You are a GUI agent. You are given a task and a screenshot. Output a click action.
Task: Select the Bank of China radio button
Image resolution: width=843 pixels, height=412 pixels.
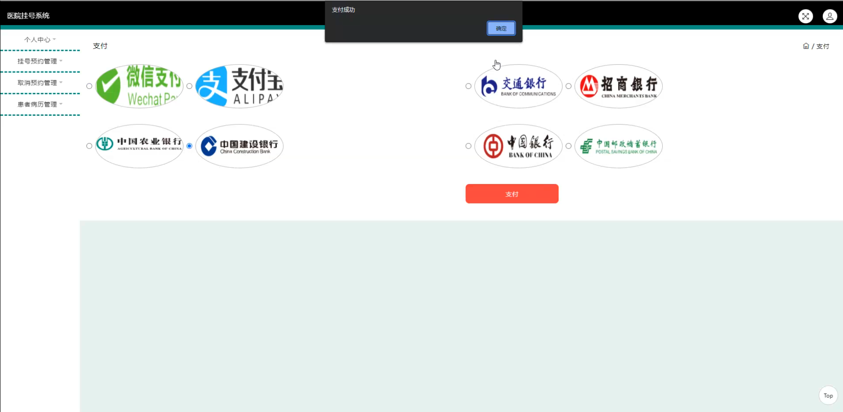click(x=468, y=146)
